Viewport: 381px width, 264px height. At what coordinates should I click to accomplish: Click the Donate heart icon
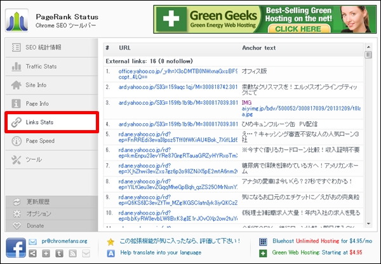[x=17, y=226]
